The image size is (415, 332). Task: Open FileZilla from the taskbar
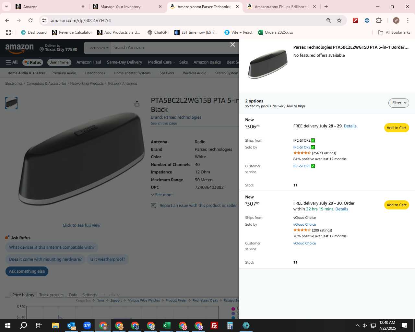[214, 326]
